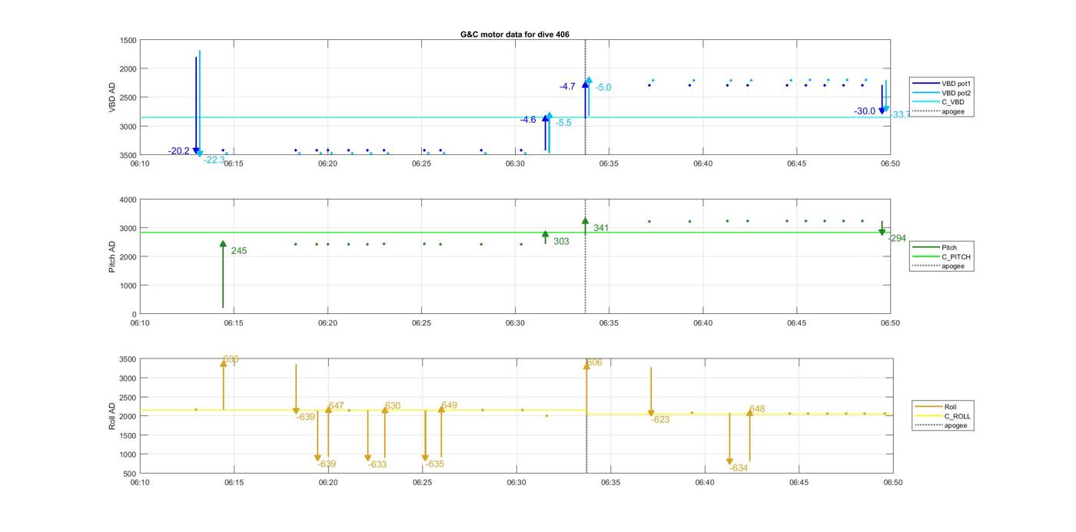Click the '-30.0' VBD data label

click(865, 111)
